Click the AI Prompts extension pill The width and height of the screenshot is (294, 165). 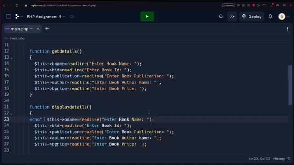(228, 5)
